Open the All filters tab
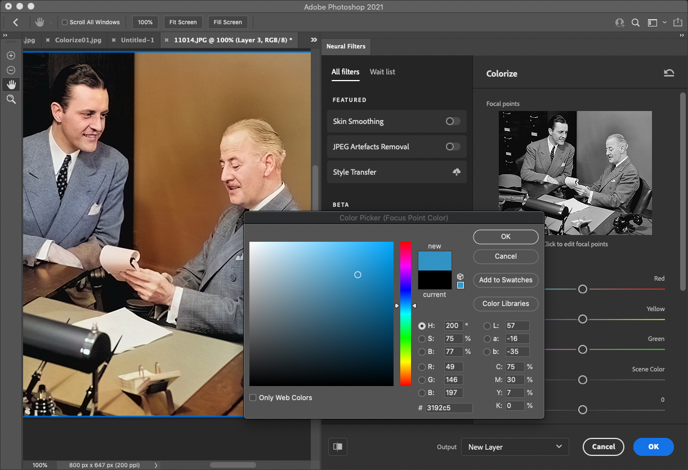Viewport: 688px width, 470px height. coord(345,72)
